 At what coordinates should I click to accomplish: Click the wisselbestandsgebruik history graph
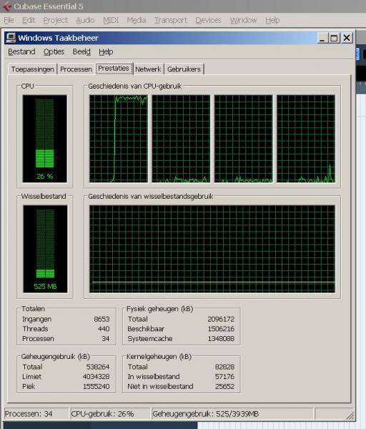pos(212,249)
